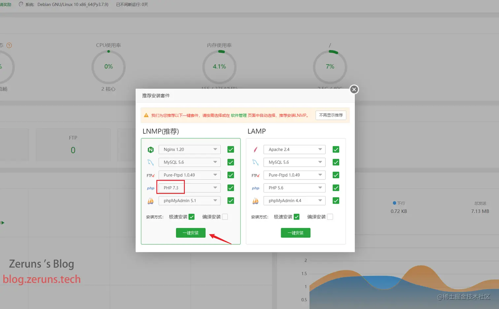The width and height of the screenshot is (499, 309).
Task: Enable LAMP 编译安装 checkbox
Action: (330, 217)
